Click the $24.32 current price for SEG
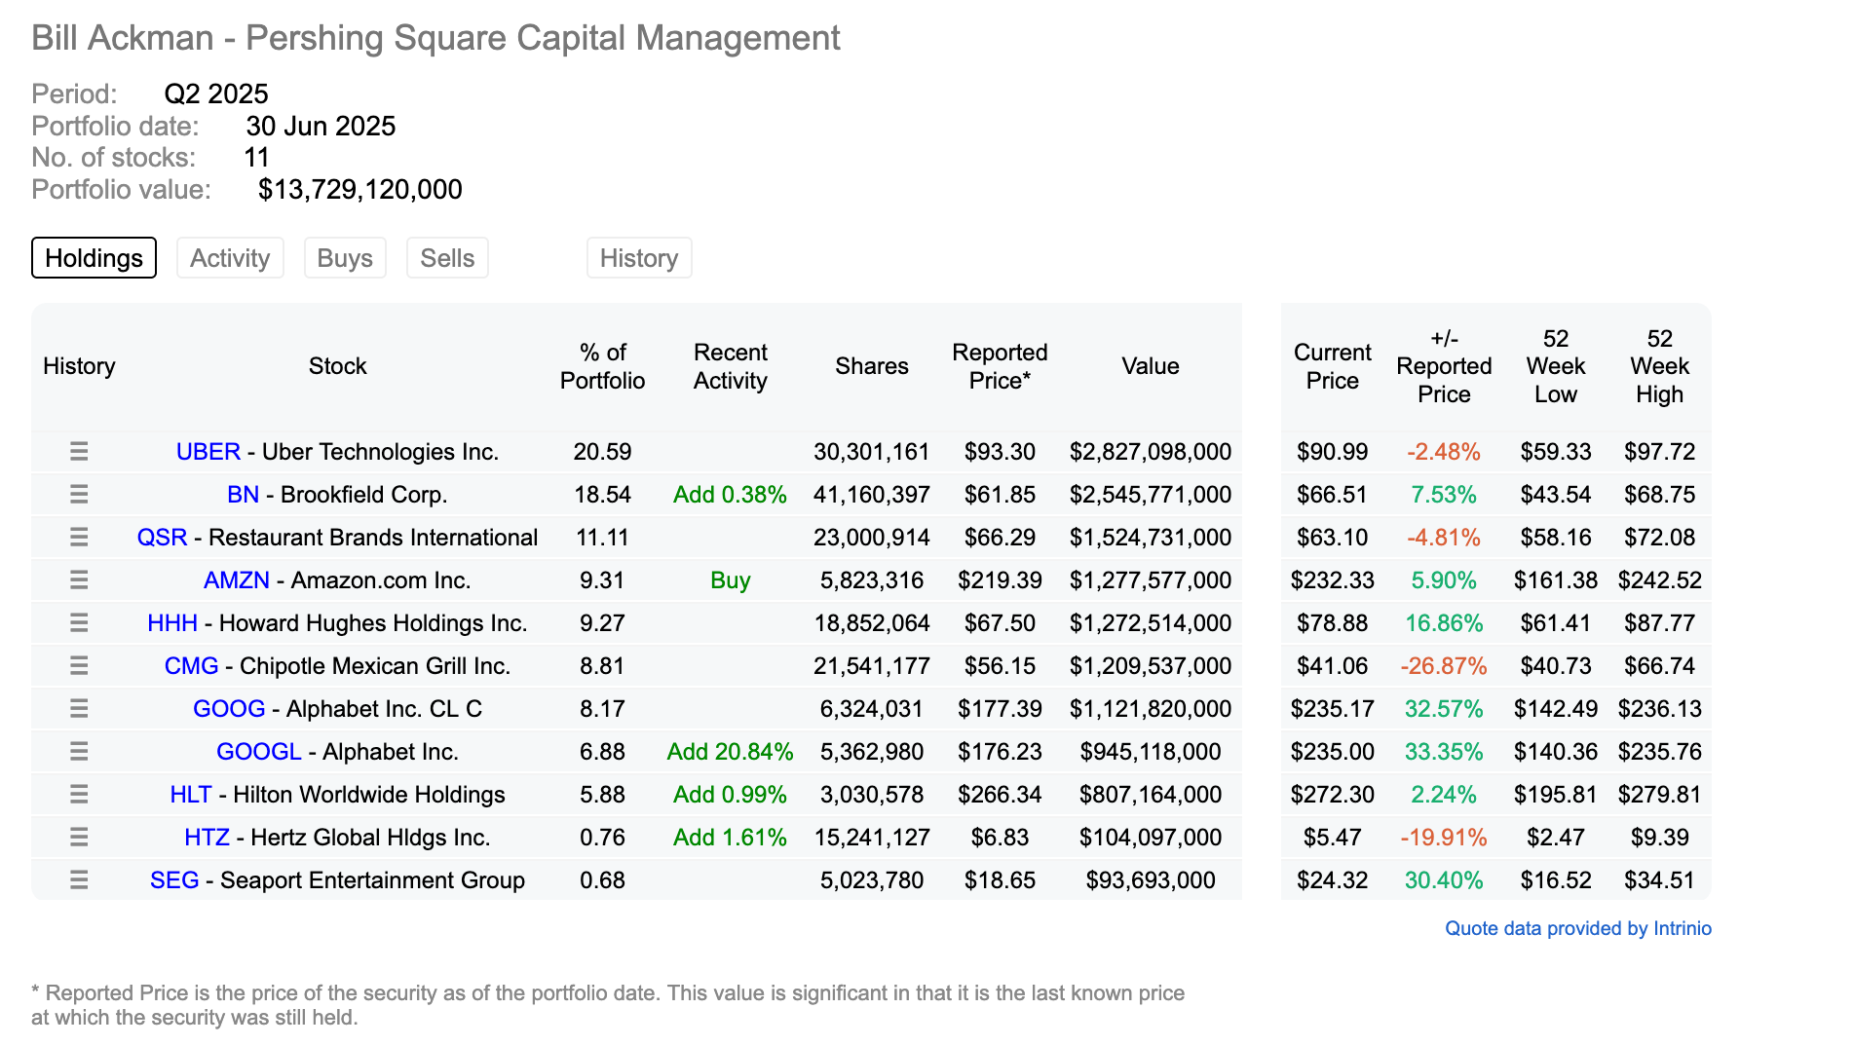The width and height of the screenshot is (1853, 1046). (x=1333, y=880)
